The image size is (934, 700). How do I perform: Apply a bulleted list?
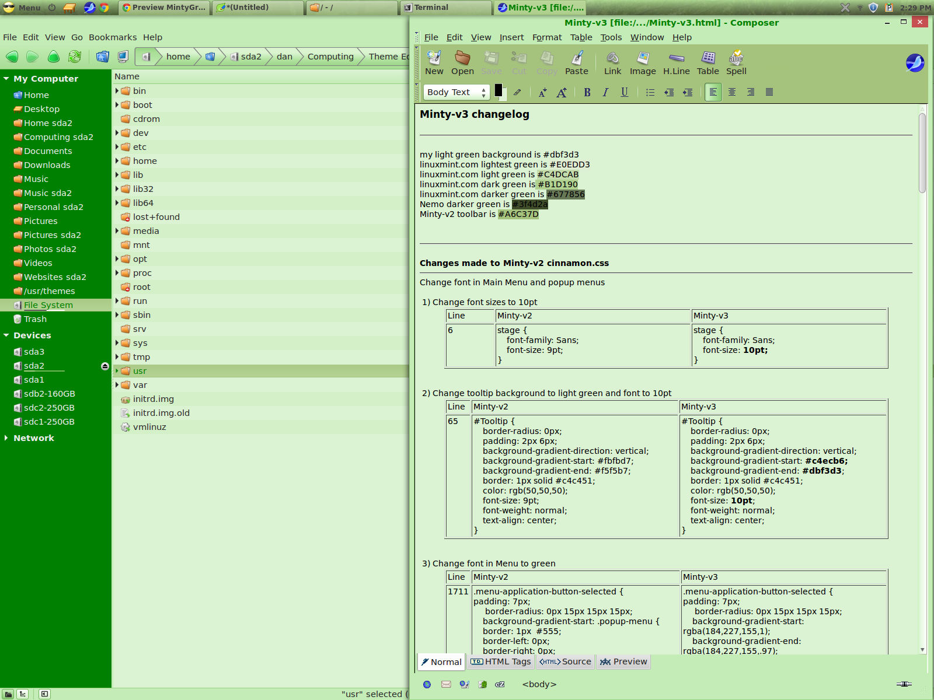pos(650,92)
